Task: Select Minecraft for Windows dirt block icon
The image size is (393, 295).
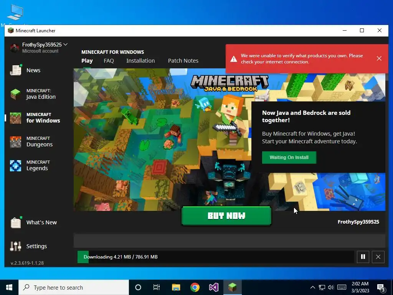Action: (15, 118)
